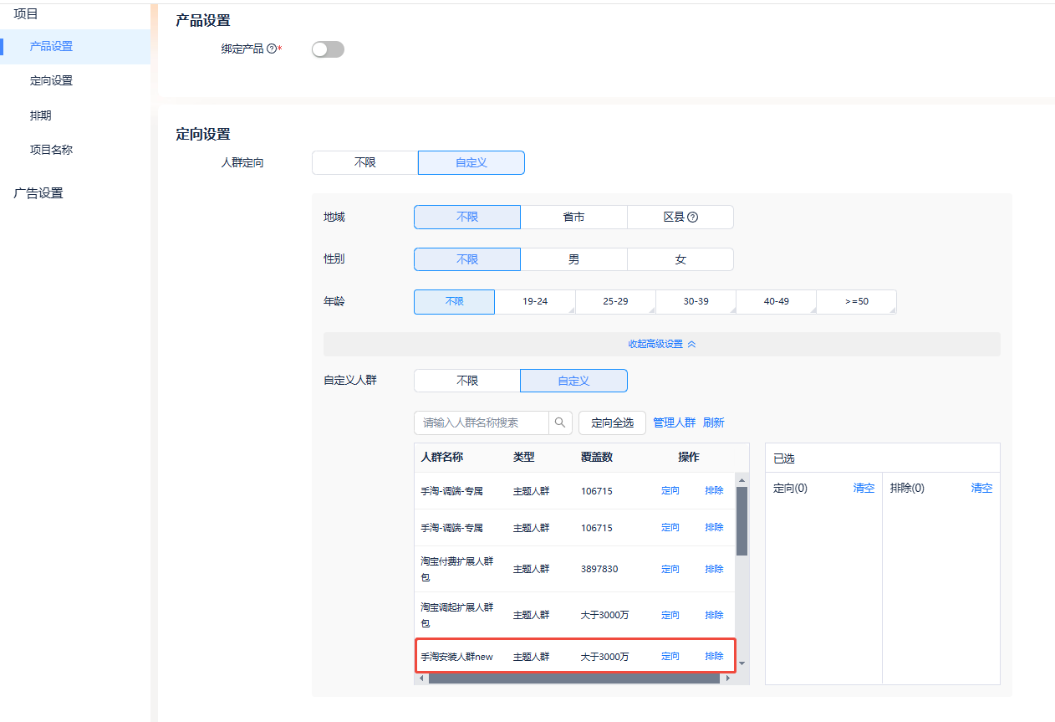Click the help icon beside 区县

pos(692,217)
